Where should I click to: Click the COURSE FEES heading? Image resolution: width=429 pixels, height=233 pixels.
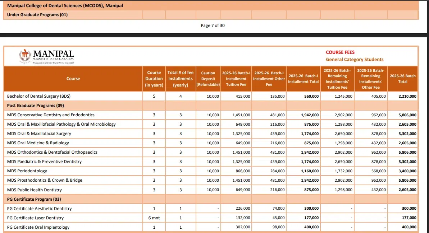[340, 52]
